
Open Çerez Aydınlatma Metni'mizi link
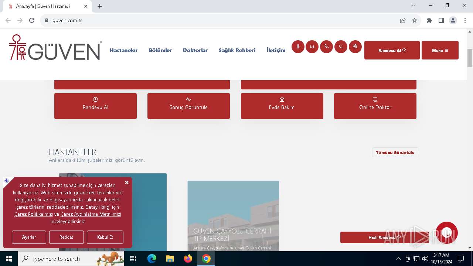click(91, 214)
